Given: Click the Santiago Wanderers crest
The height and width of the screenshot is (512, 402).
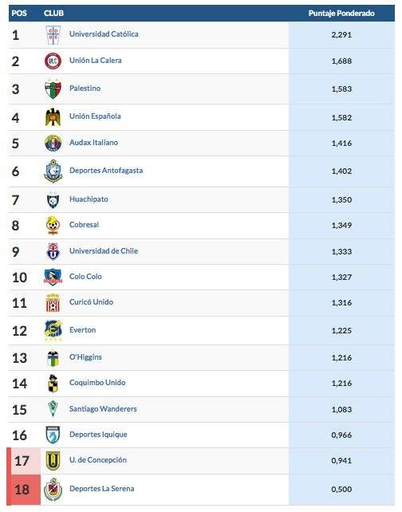Looking at the screenshot, I should click(53, 409).
